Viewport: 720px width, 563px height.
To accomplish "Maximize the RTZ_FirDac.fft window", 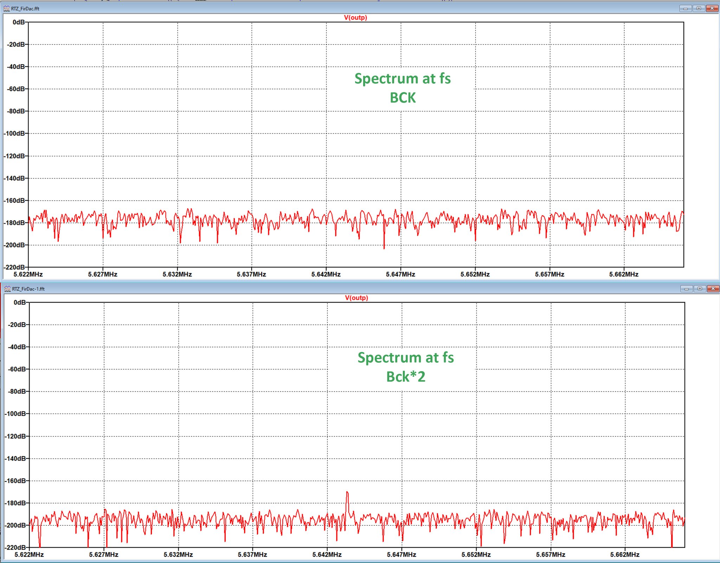I will pos(699,8).
